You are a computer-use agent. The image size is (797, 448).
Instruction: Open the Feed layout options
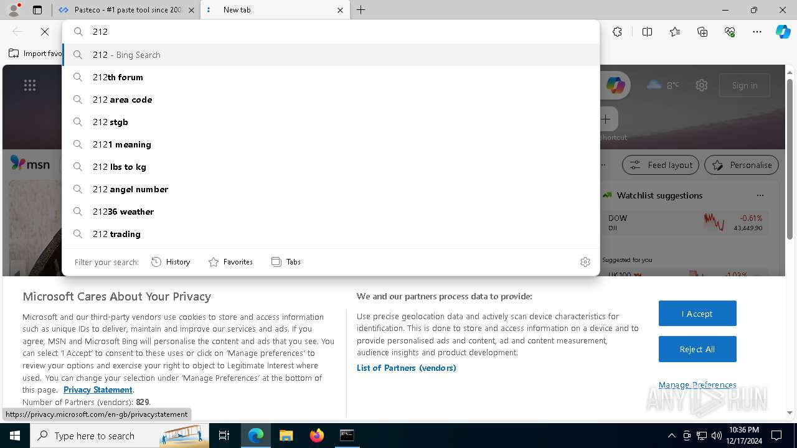(x=661, y=165)
